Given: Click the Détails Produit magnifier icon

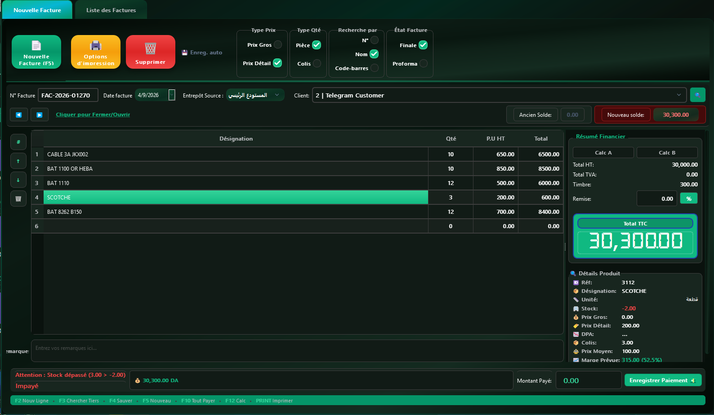Looking at the screenshot, I should pyautogui.click(x=573, y=273).
